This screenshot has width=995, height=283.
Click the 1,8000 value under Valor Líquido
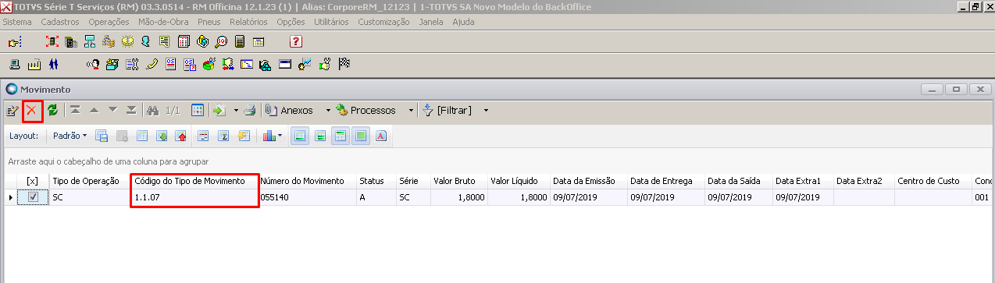click(519, 198)
